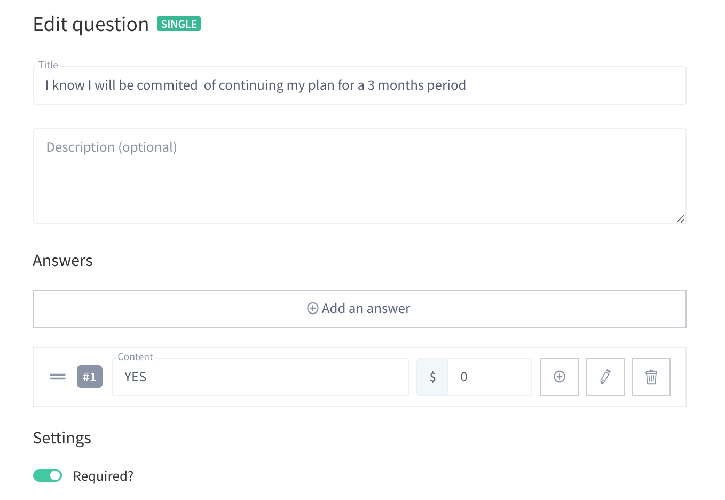Screen dimensions: 725x500
Task: Click the Content field containing YES
Action: 261,377
